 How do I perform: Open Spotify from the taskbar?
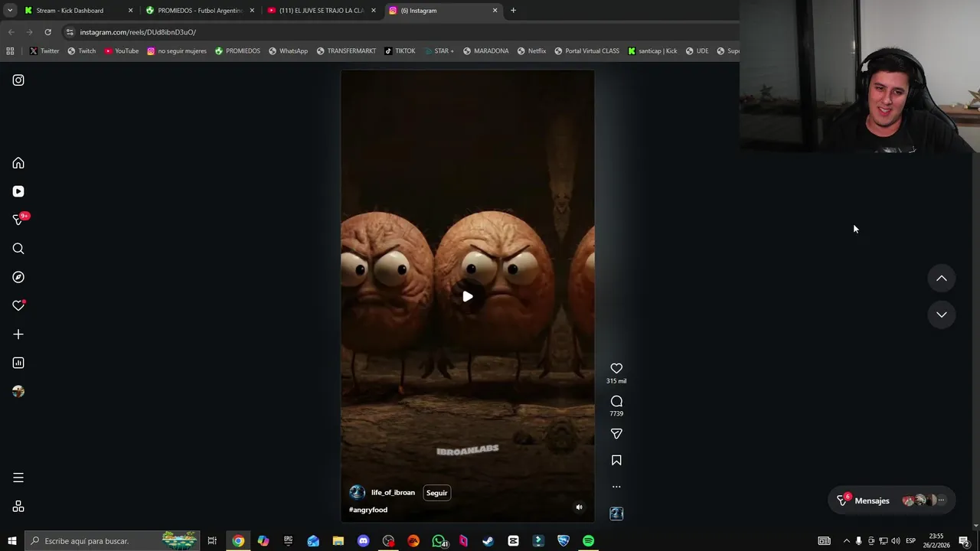pos(588,541)
